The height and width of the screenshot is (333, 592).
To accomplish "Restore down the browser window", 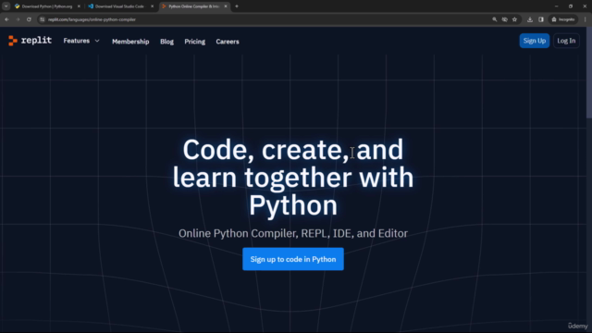I will tap(571, 6).
